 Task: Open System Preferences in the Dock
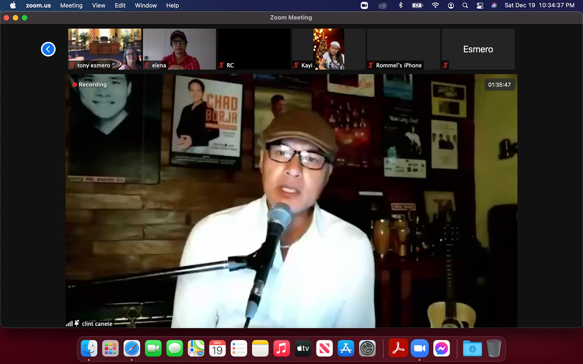[x=367, y=349]
